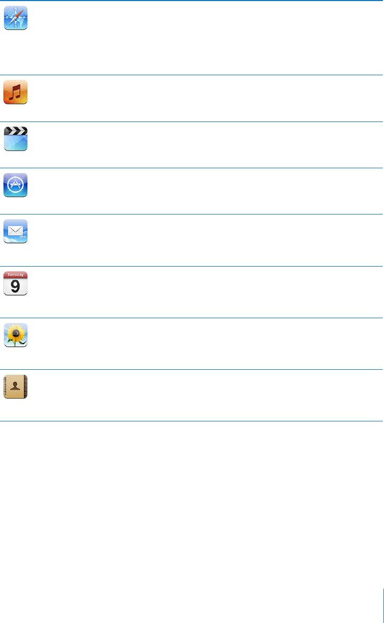The width and height of the screenshot is (384, 623).
Task: Click the blue sky area of Videos icon
Action: point(16,142)
